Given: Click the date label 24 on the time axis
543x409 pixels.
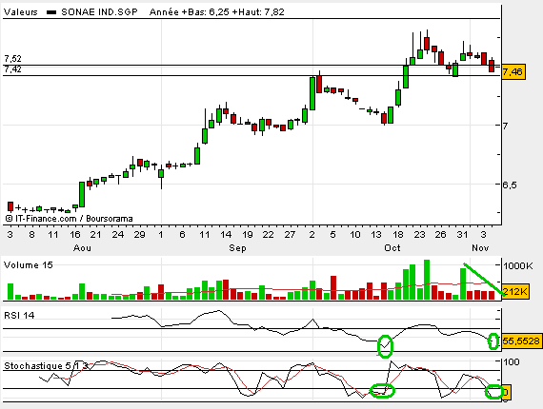Looking at the screenshot, I should tap(118, 235).
